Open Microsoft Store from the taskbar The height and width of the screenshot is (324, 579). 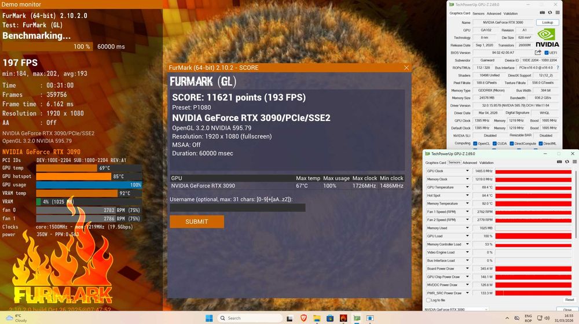(x=330, y=318)
